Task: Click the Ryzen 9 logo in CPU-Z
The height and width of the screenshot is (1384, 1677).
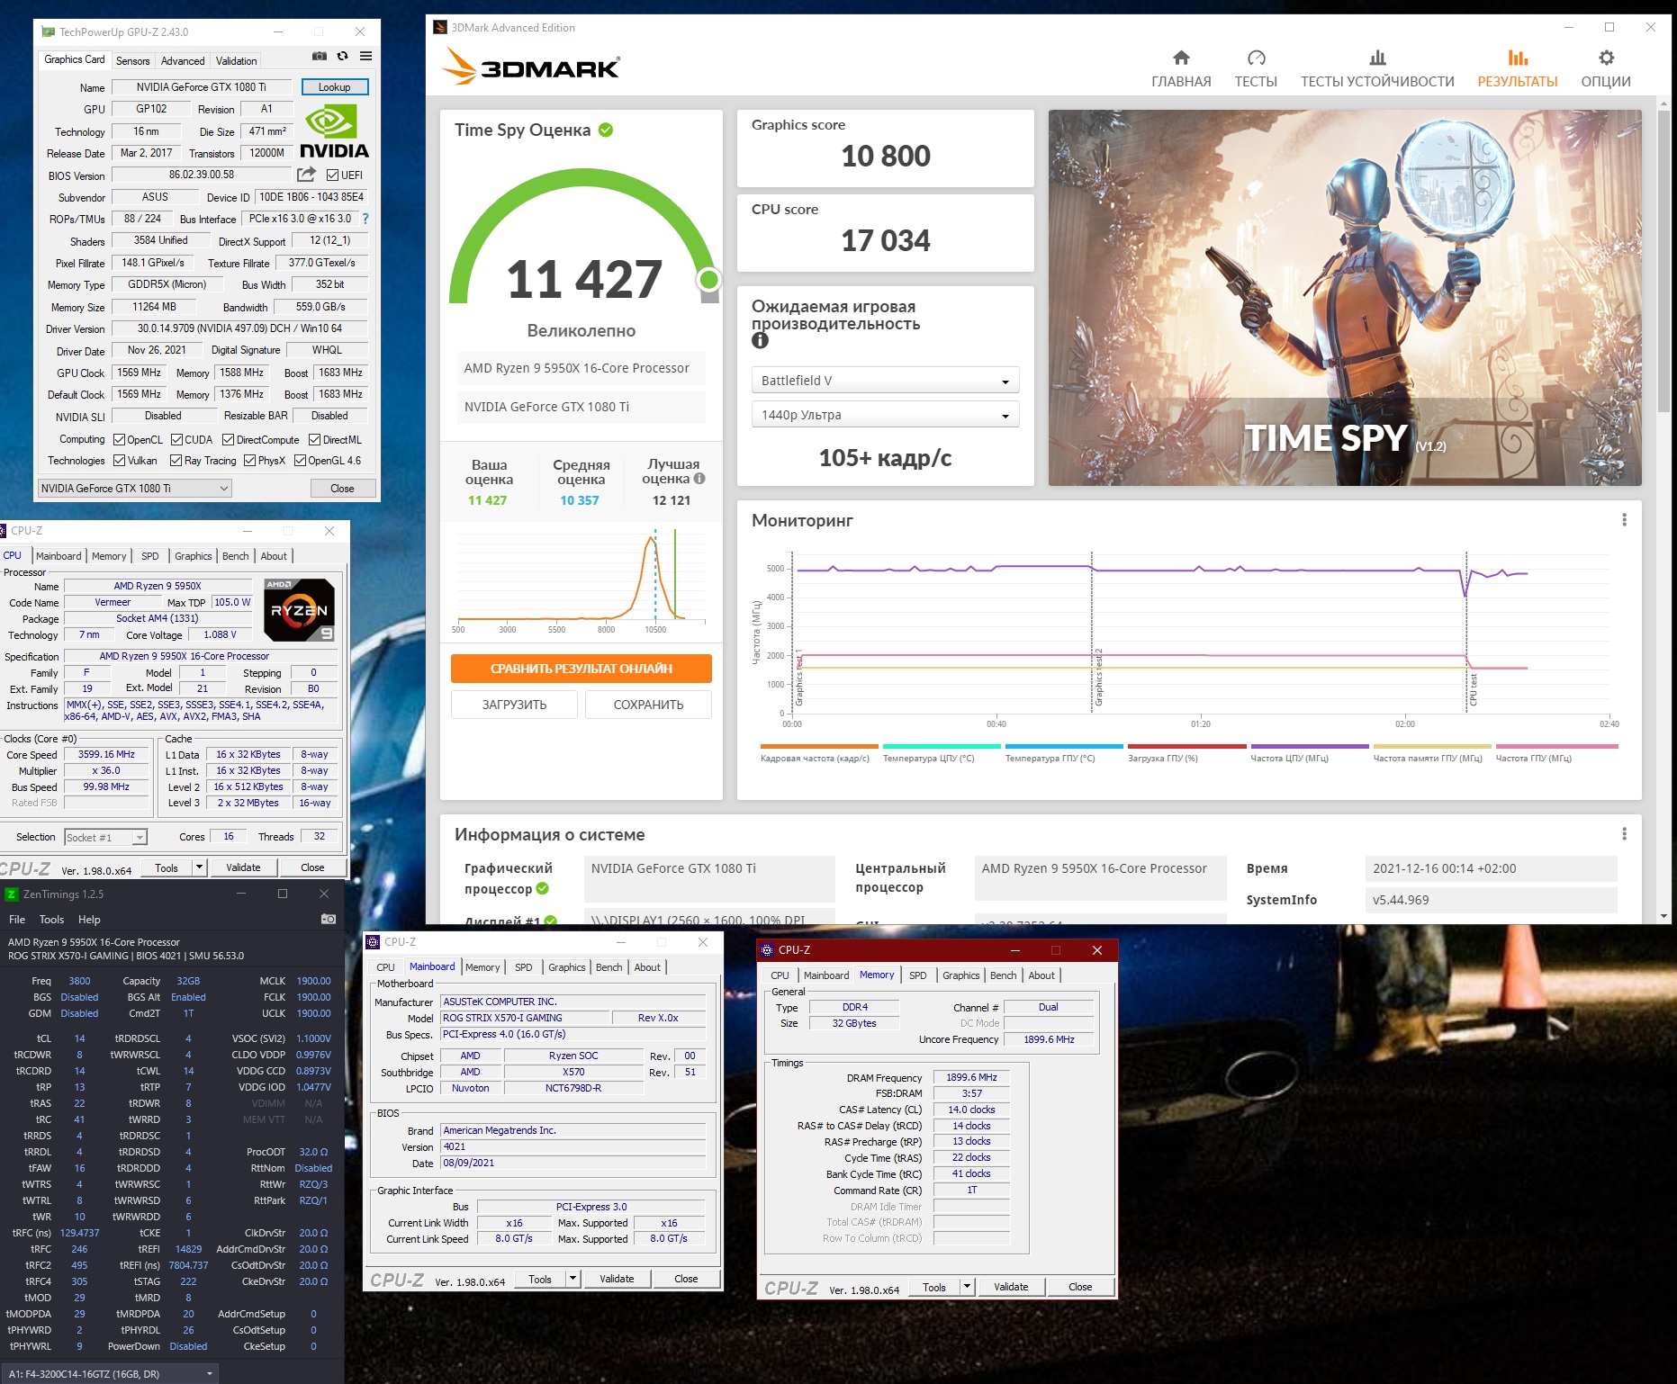Action: point(299,609)
